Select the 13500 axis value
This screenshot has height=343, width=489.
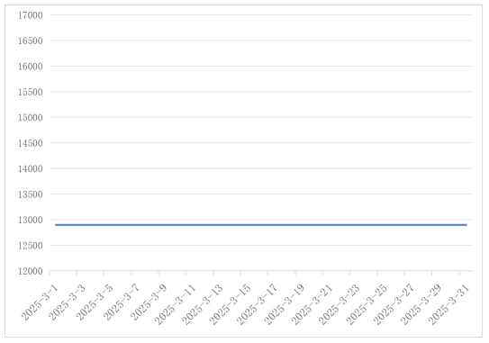pos(31,194)
